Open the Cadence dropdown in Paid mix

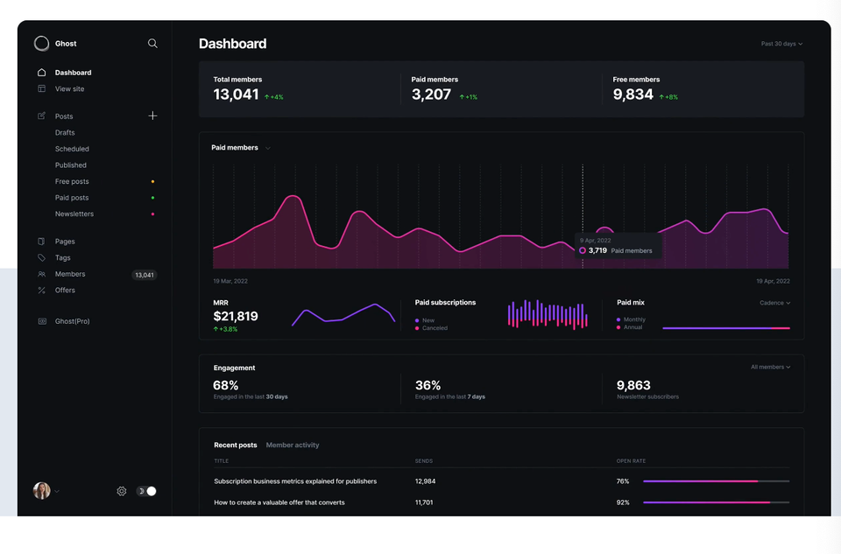[x=774, y=303]
